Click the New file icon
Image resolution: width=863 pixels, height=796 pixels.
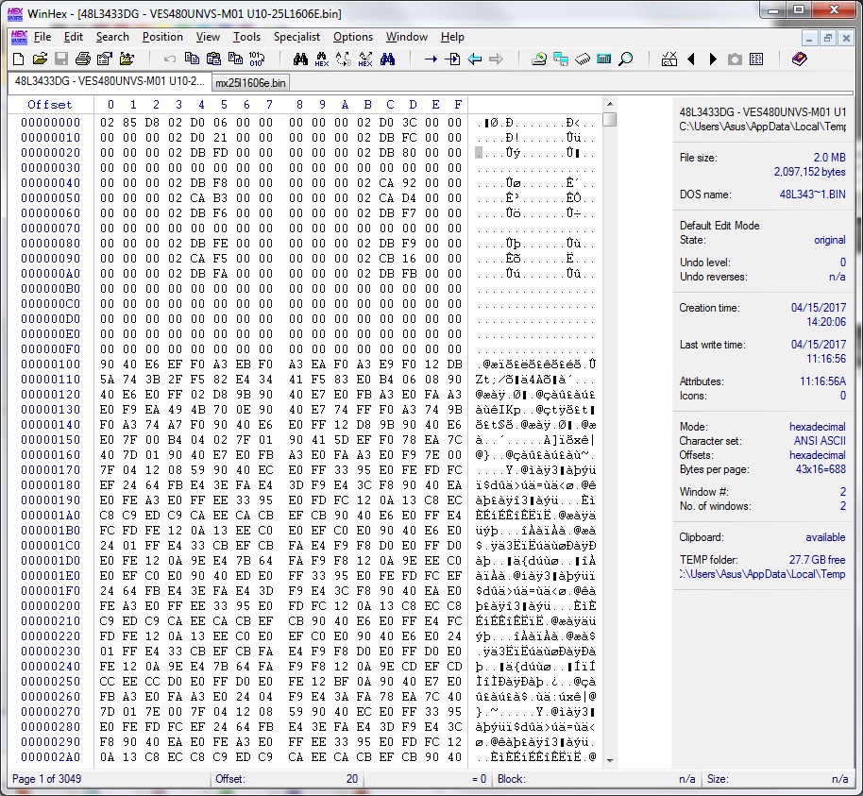coord(19,59)
